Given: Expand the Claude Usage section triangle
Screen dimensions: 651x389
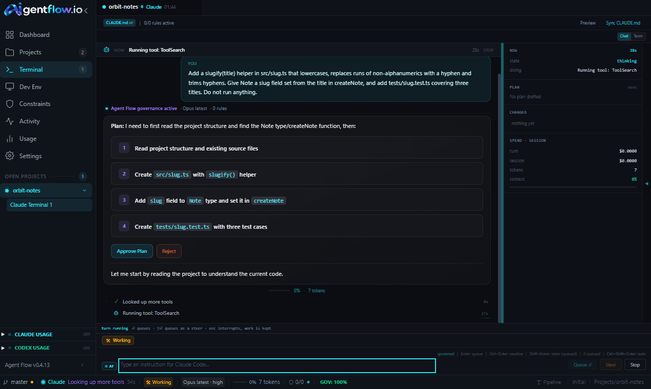Looking at the screenshot, I should [3, 335].
